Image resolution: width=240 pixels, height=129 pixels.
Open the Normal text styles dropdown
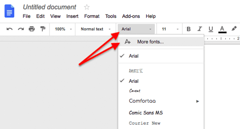click(x=95, y=29)
